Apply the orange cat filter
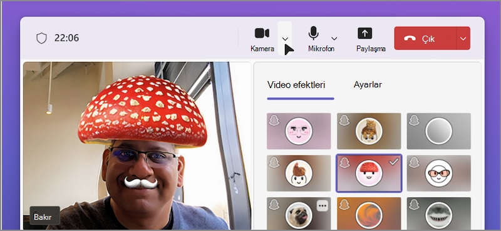 pyautogui.click(x=369, y=131)
